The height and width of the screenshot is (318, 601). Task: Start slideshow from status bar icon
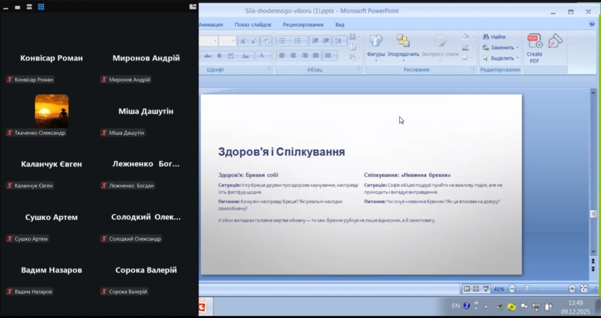coord(485,289)
